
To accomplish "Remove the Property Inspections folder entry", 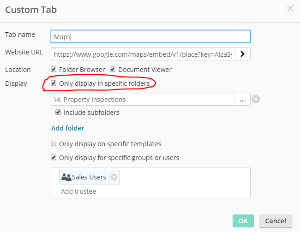I will click(256, 99).
